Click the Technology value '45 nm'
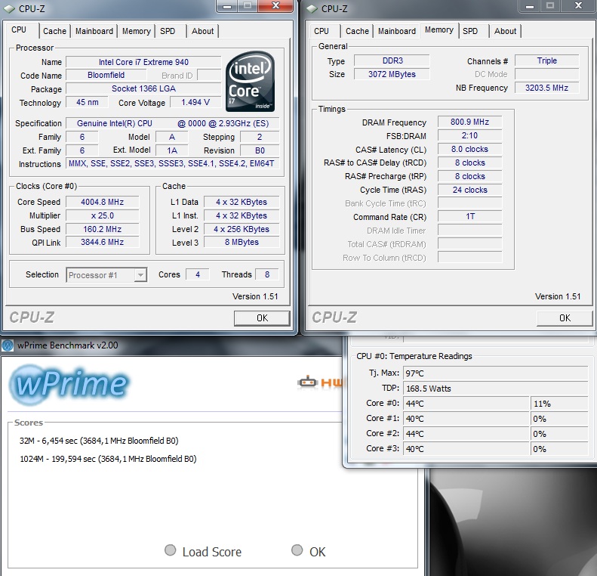 [88, 103]
